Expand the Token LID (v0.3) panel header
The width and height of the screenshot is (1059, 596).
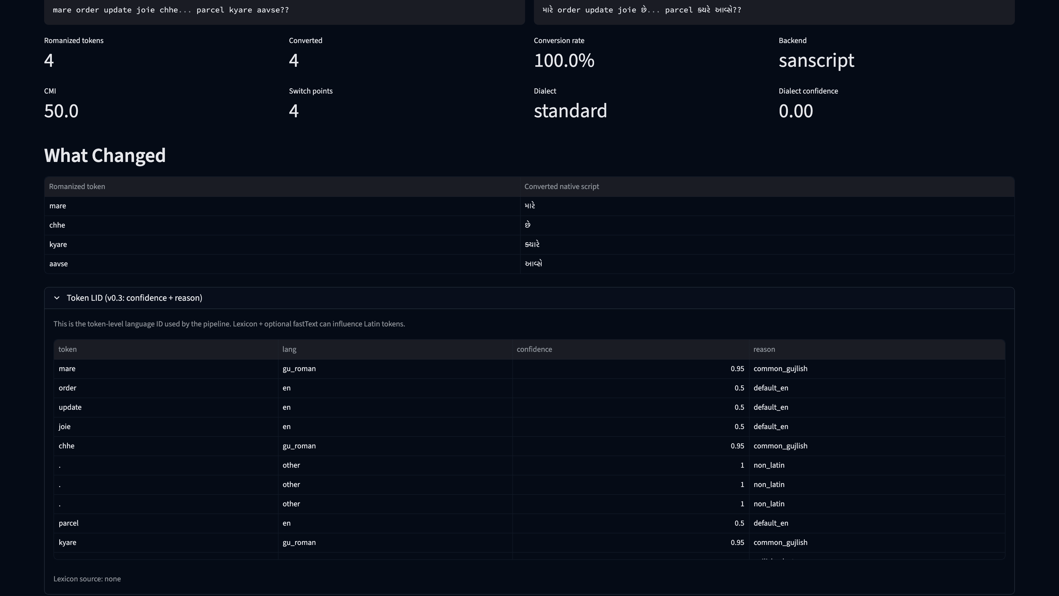135,298
